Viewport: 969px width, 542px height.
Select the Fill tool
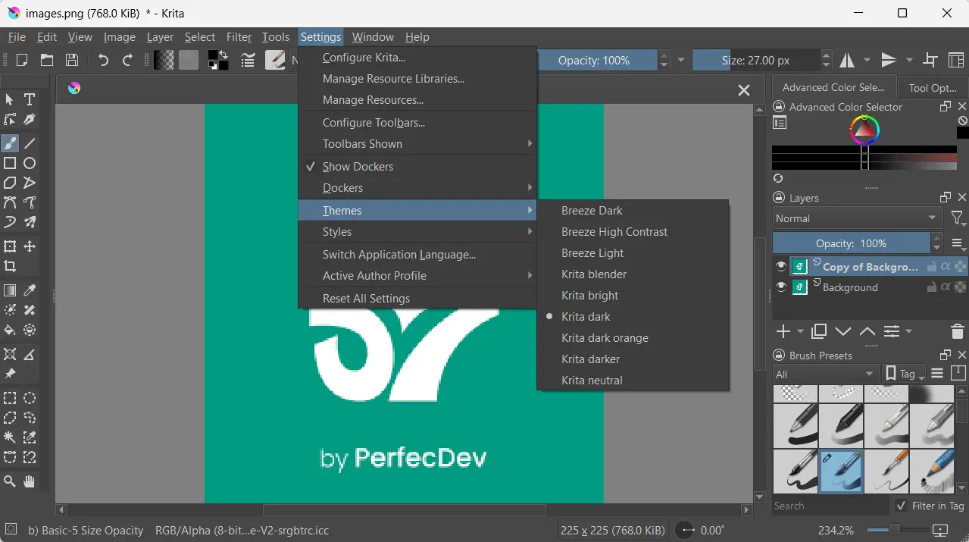tap(11, 330)
